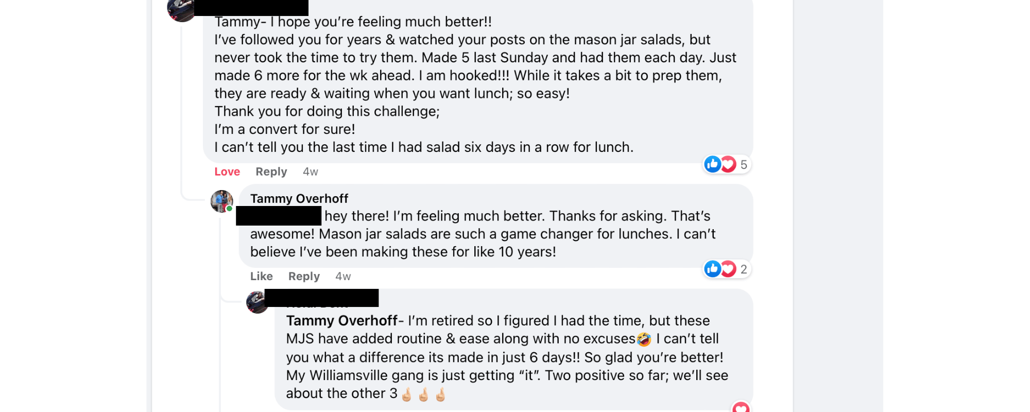Click the laughing emoji in the last comment
This screenshot has height=412, width=1030.
644,339
